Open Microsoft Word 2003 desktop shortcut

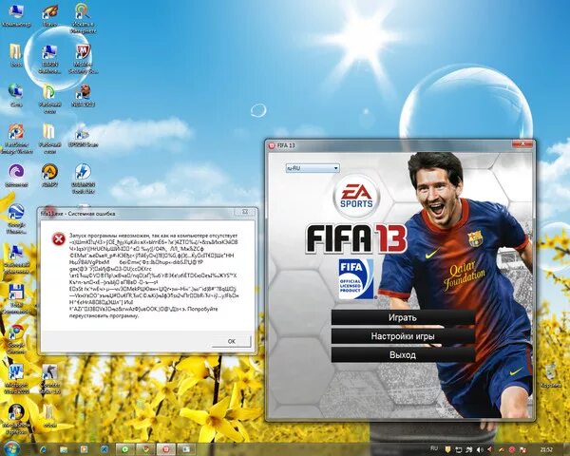(16, 379)
